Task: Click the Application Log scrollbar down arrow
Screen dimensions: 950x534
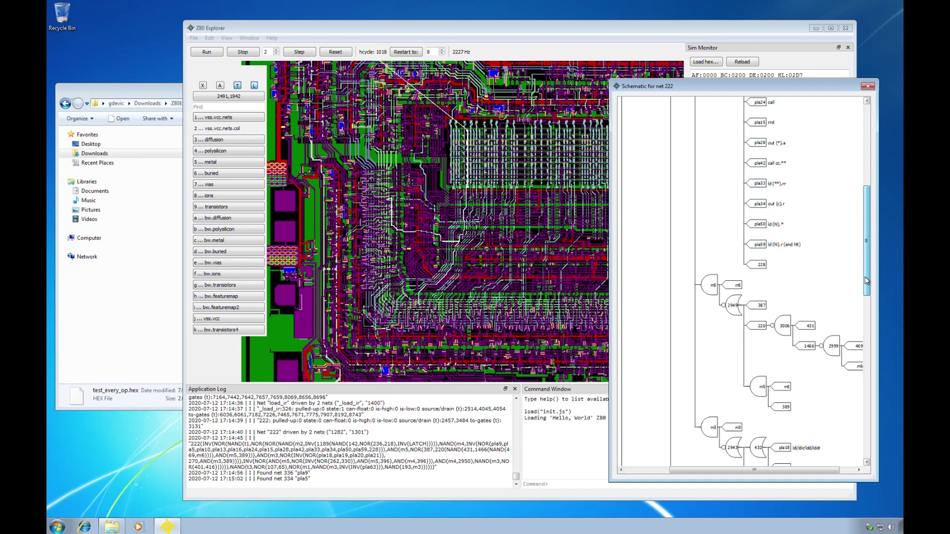Action: pyautogui.click(x=516, y=484)
